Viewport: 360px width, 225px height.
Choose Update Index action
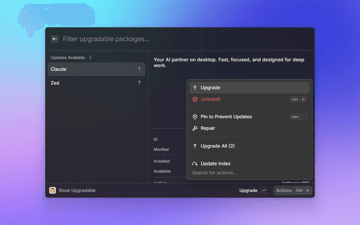coord(249,163)
